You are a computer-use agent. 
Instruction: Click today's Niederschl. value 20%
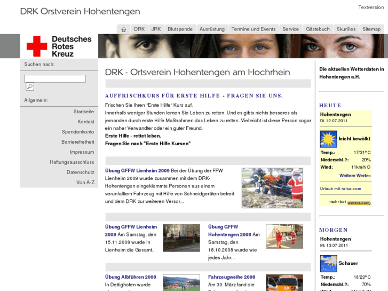coord(366,160)
